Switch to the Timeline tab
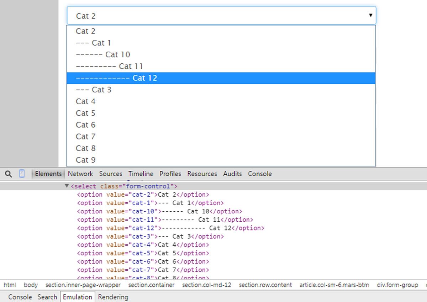 coord(141,174)
